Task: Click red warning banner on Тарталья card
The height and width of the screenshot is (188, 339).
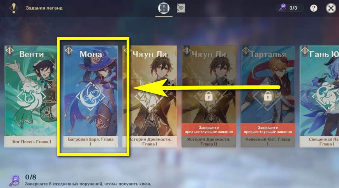Action: click(x=268, y=129)
